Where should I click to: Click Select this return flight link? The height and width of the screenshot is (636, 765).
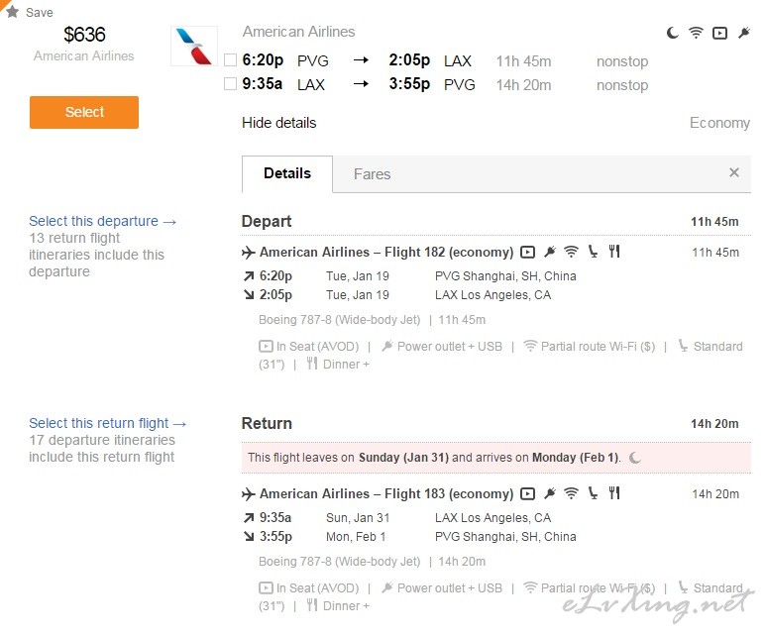[107, 423]
